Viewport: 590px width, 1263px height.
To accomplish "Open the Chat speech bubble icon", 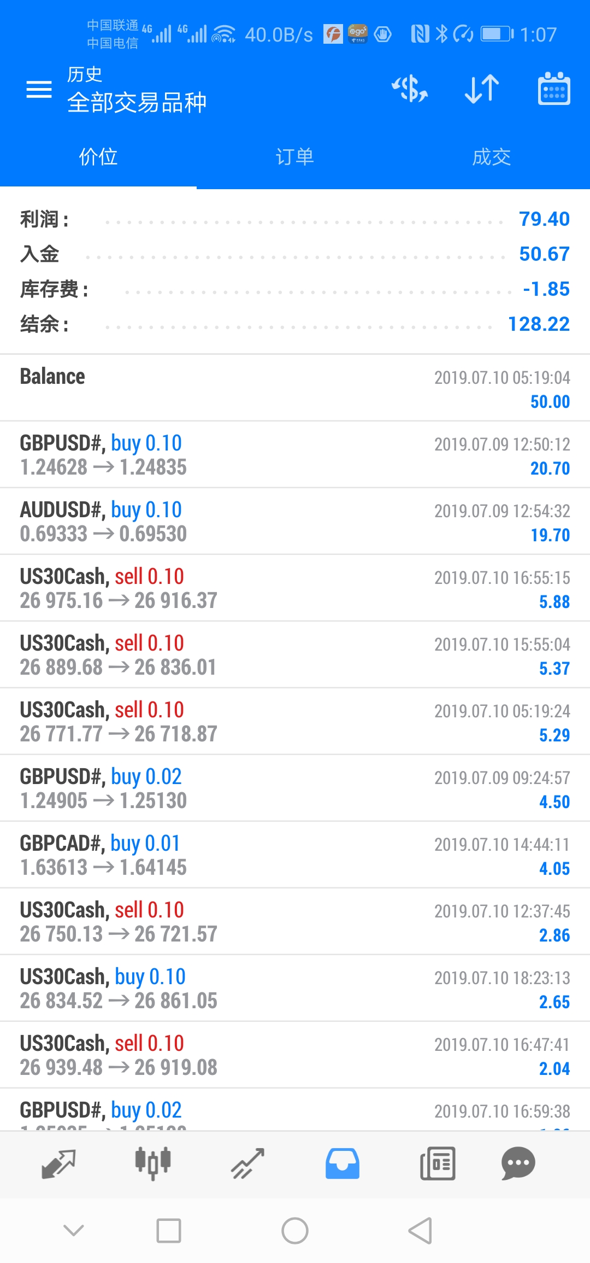I will pyautogui.click(x=518, y=1163).
